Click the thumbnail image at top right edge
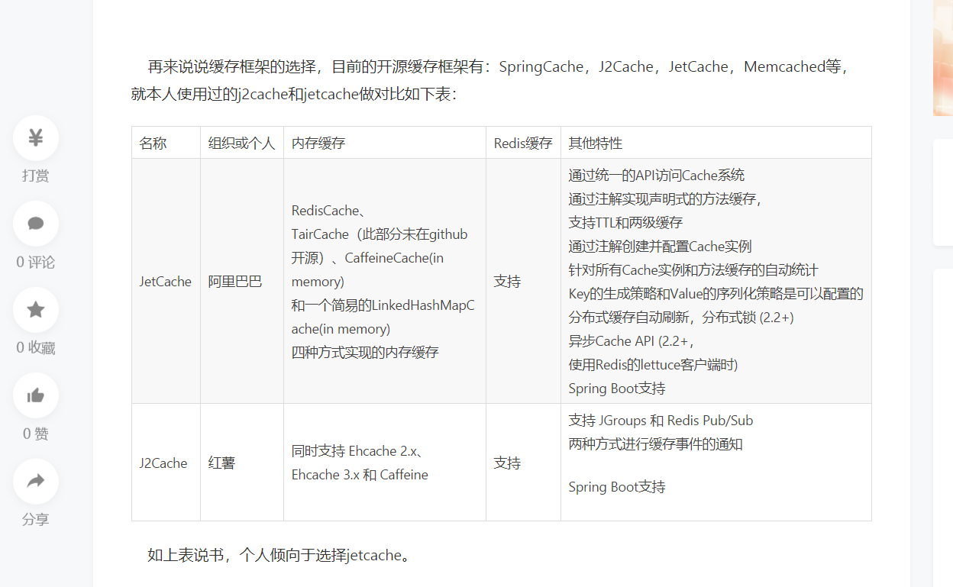The width and height of the screenshot is (953, 587). (x=943, y=57)
